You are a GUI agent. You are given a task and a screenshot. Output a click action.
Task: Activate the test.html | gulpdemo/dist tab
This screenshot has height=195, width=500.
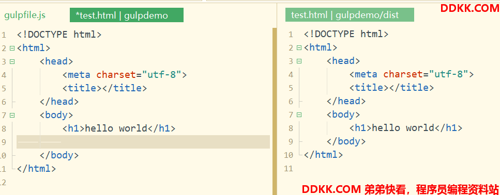(350, 15)
